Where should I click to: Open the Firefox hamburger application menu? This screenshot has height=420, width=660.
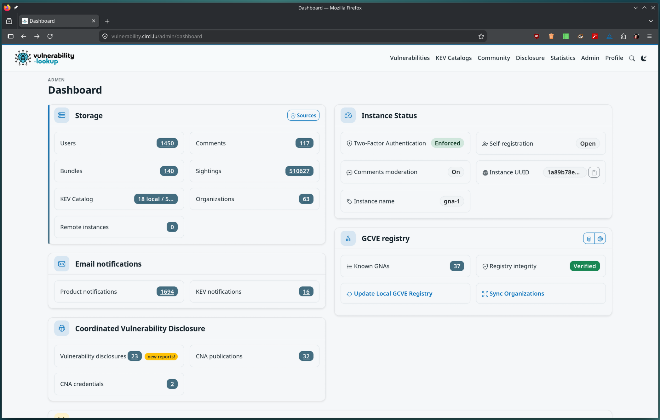(x=649, y=36)
